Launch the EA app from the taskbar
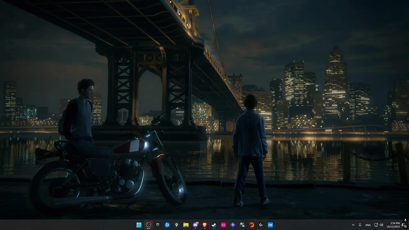This screenshot has width=409, height=230. pyautogui.click(x=251, y=225)
